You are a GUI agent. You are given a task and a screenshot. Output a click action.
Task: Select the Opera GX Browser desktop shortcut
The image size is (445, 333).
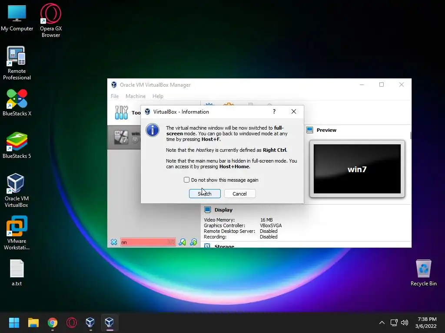click(x=50, y=20)
